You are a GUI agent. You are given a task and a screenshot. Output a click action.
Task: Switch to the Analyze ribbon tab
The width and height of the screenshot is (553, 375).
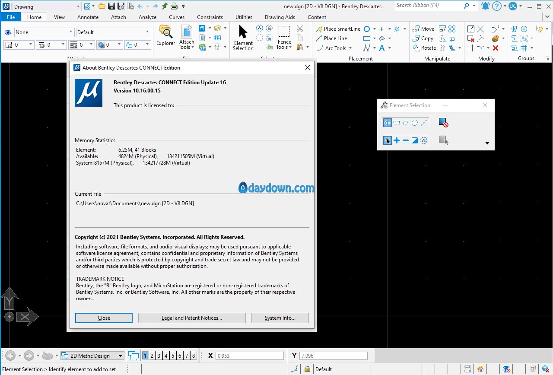click(147, 17)
